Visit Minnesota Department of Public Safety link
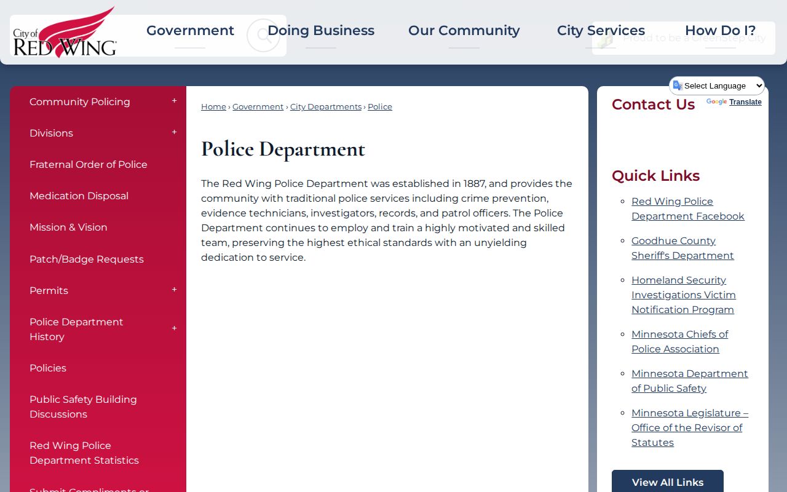 click(690, 381)
